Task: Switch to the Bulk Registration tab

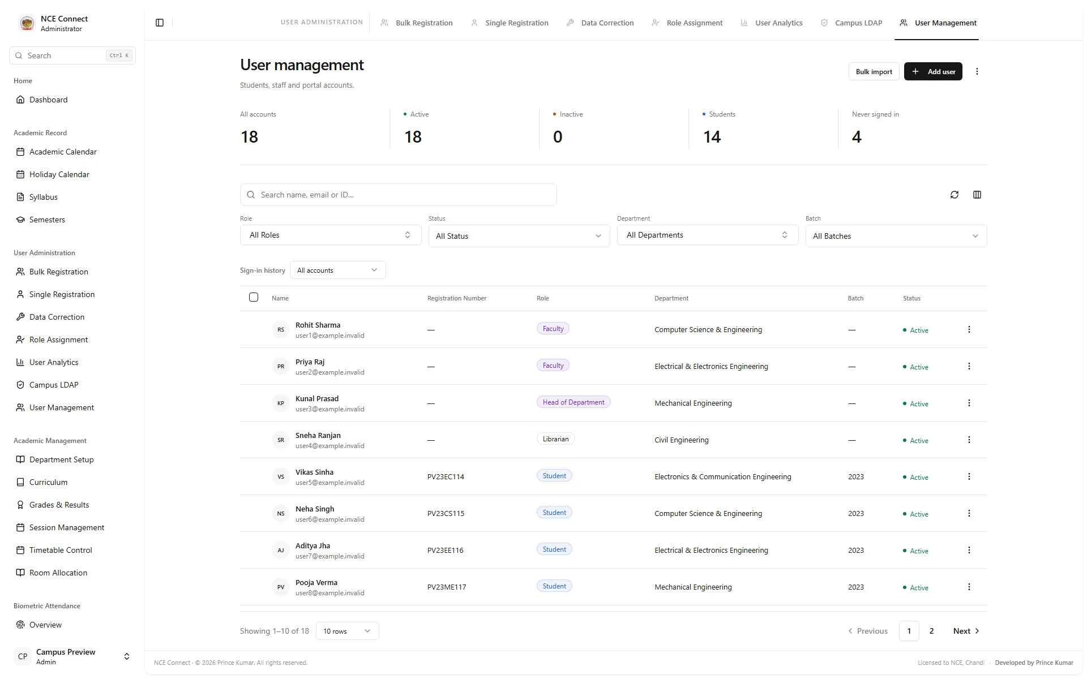Action: click(417, 23)
